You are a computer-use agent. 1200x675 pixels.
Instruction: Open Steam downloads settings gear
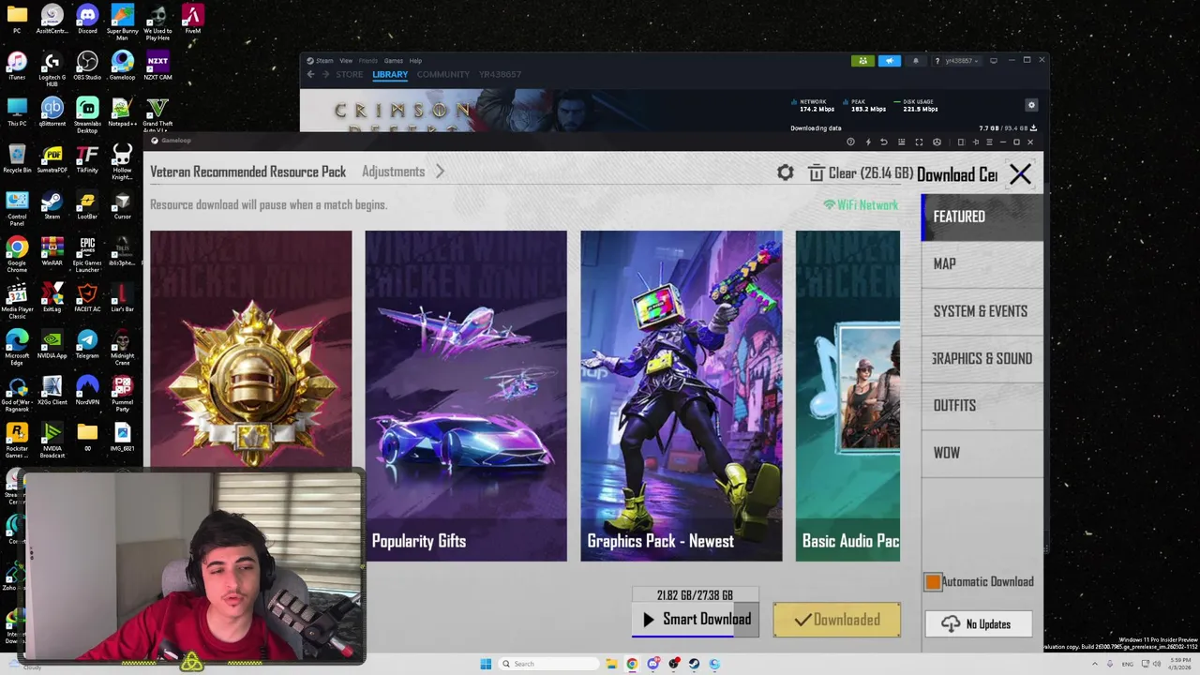pos(1031,105)
